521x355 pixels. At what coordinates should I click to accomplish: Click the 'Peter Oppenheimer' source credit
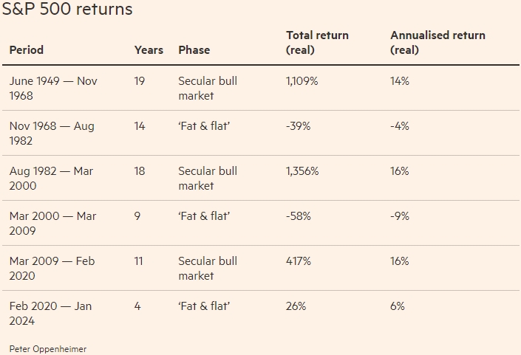pos(47,348)
